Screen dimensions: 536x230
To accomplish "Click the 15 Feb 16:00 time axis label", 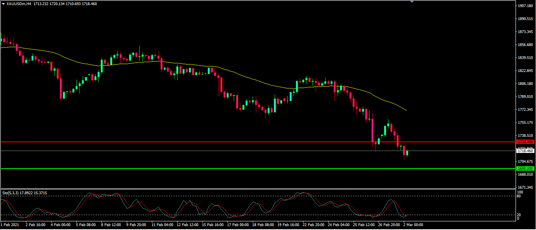I will 213,225.
